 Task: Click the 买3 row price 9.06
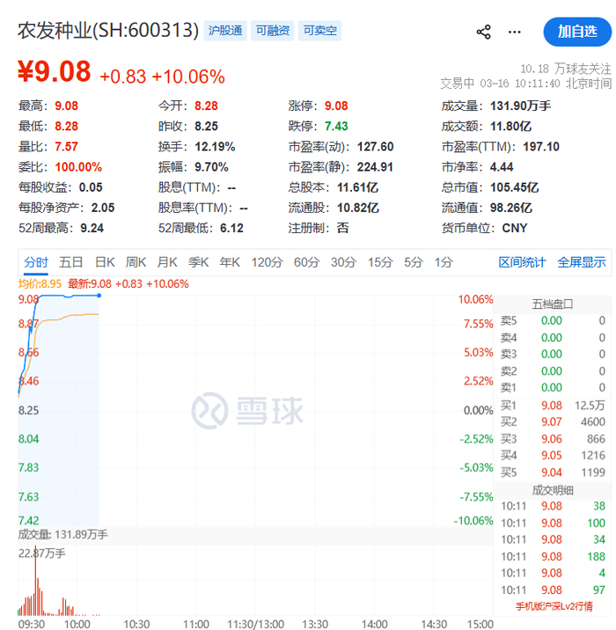(551, 439)
